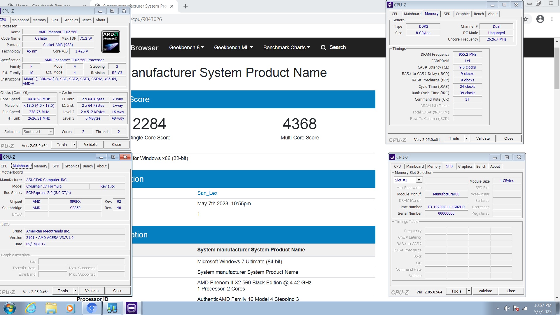Click Part Number F3-19200C11-4GBZHD field
This screenshot has width=560, height=315.
[x=446, y=207]
